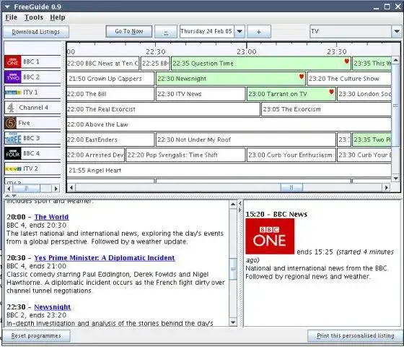
Task: Go to previous day with minus button
Action: tap(166, 32)
